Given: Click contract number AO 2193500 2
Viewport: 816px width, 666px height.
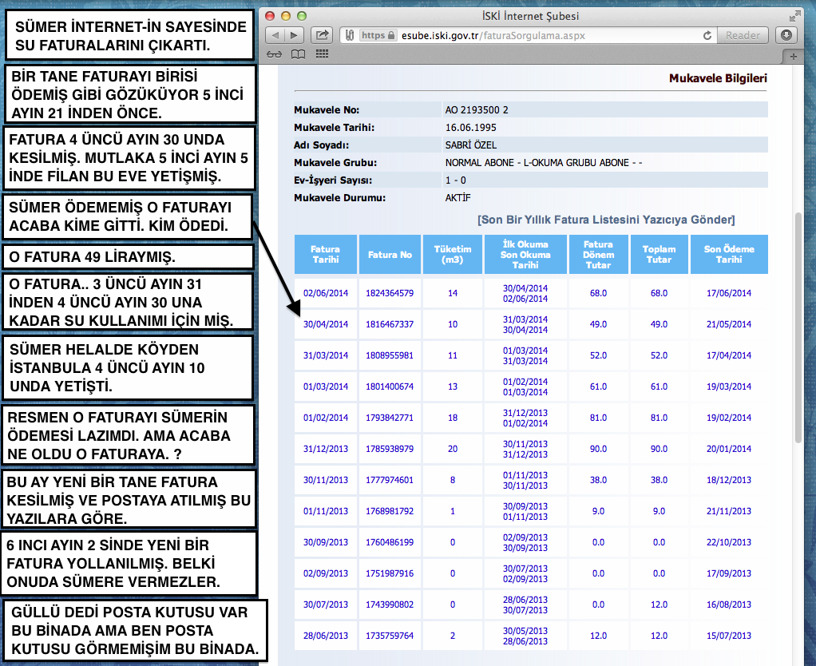Looking at the screenshot, I should (x=477, y=109).
